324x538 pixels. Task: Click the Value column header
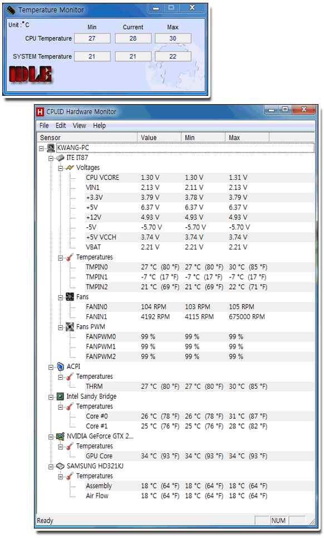coord(159,138)
